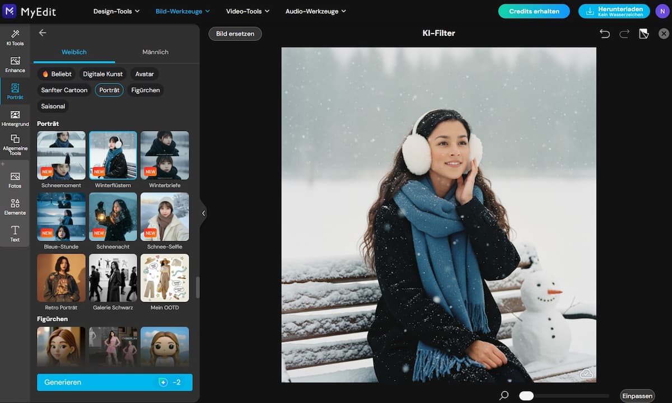Open the Design-Tools dropdown menu

116,11
